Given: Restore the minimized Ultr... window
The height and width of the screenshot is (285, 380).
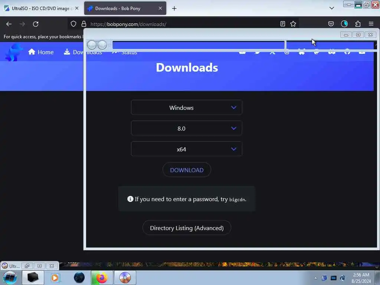Looking at the screenshot, I should [x=27, y=266].
